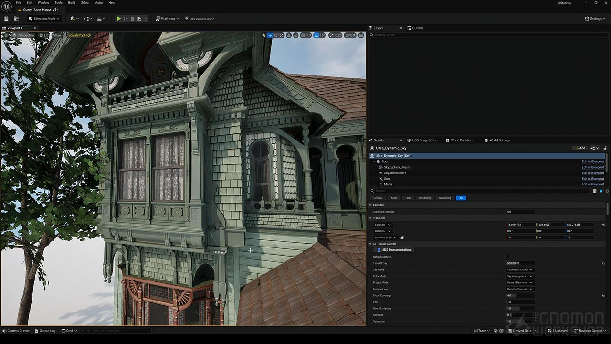The height and width of the screenshot is (344, 611).
Task: Select the Rotate tool in the viewport
Action: point(275,35)
